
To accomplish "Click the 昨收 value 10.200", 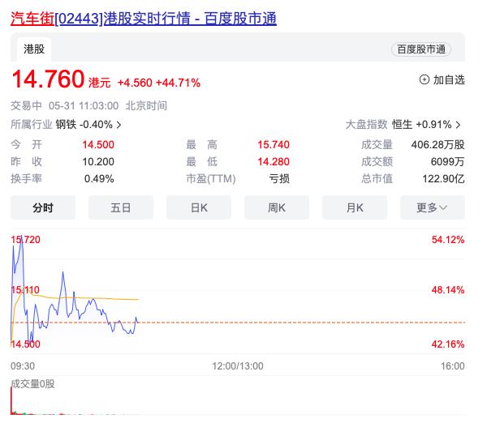I will tap(98, 161).
